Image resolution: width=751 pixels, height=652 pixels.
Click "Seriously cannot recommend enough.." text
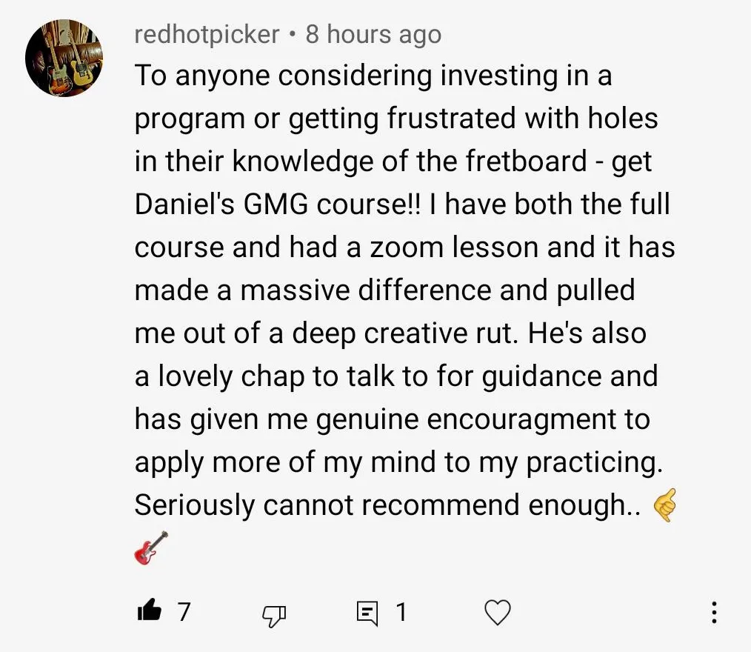(386, 505)
